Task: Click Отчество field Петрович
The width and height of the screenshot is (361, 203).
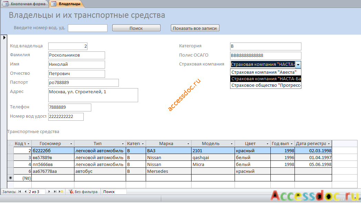Action: 76,74
